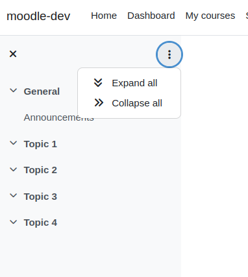The image size is (248, 277).
Task: Click the double-arrow Collapse all icon
Action: point(99,103)
